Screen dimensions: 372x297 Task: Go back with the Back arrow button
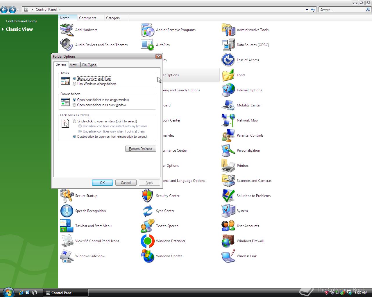click(4, 10)
